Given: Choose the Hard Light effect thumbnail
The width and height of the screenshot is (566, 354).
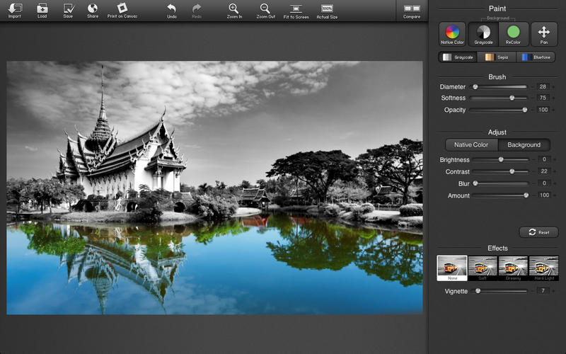Looking at the screenshot, I should coord(543,268).
